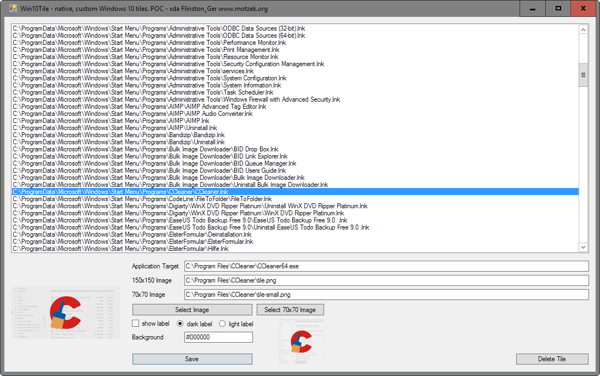
Task: Focus the 150x150 Image path field
Action: click(386, 280)
